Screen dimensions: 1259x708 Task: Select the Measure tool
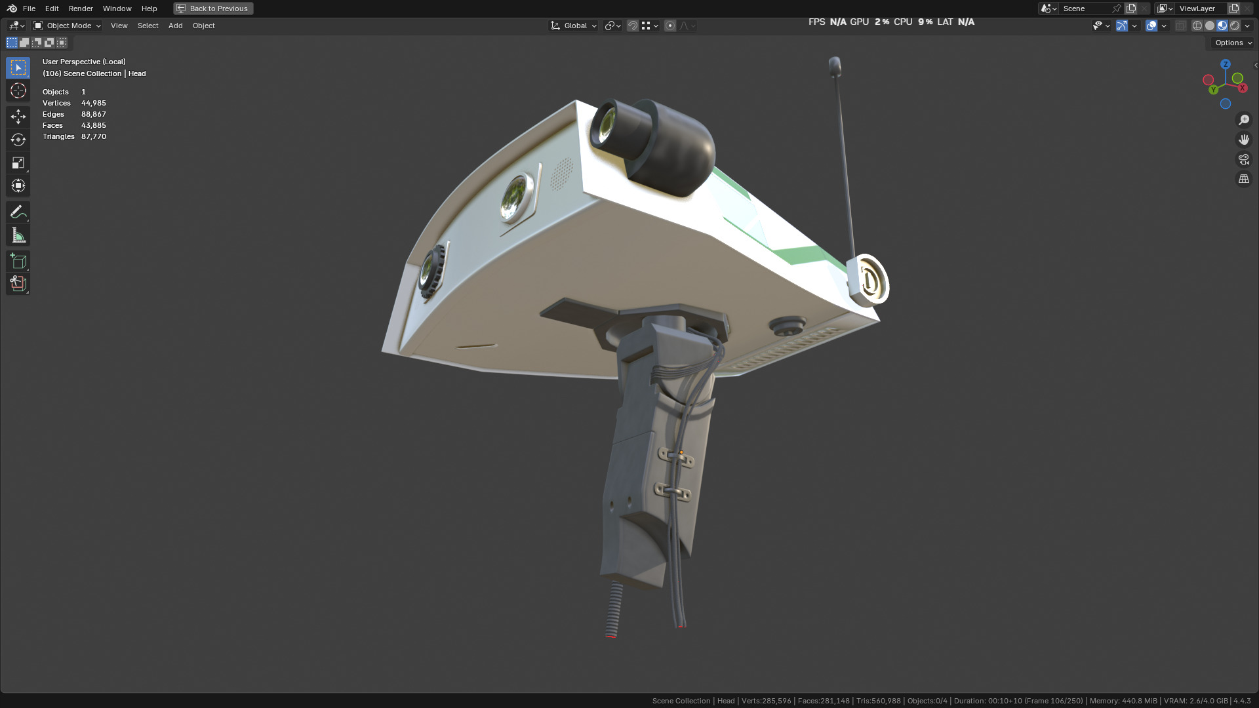click(x=18, y=235)
